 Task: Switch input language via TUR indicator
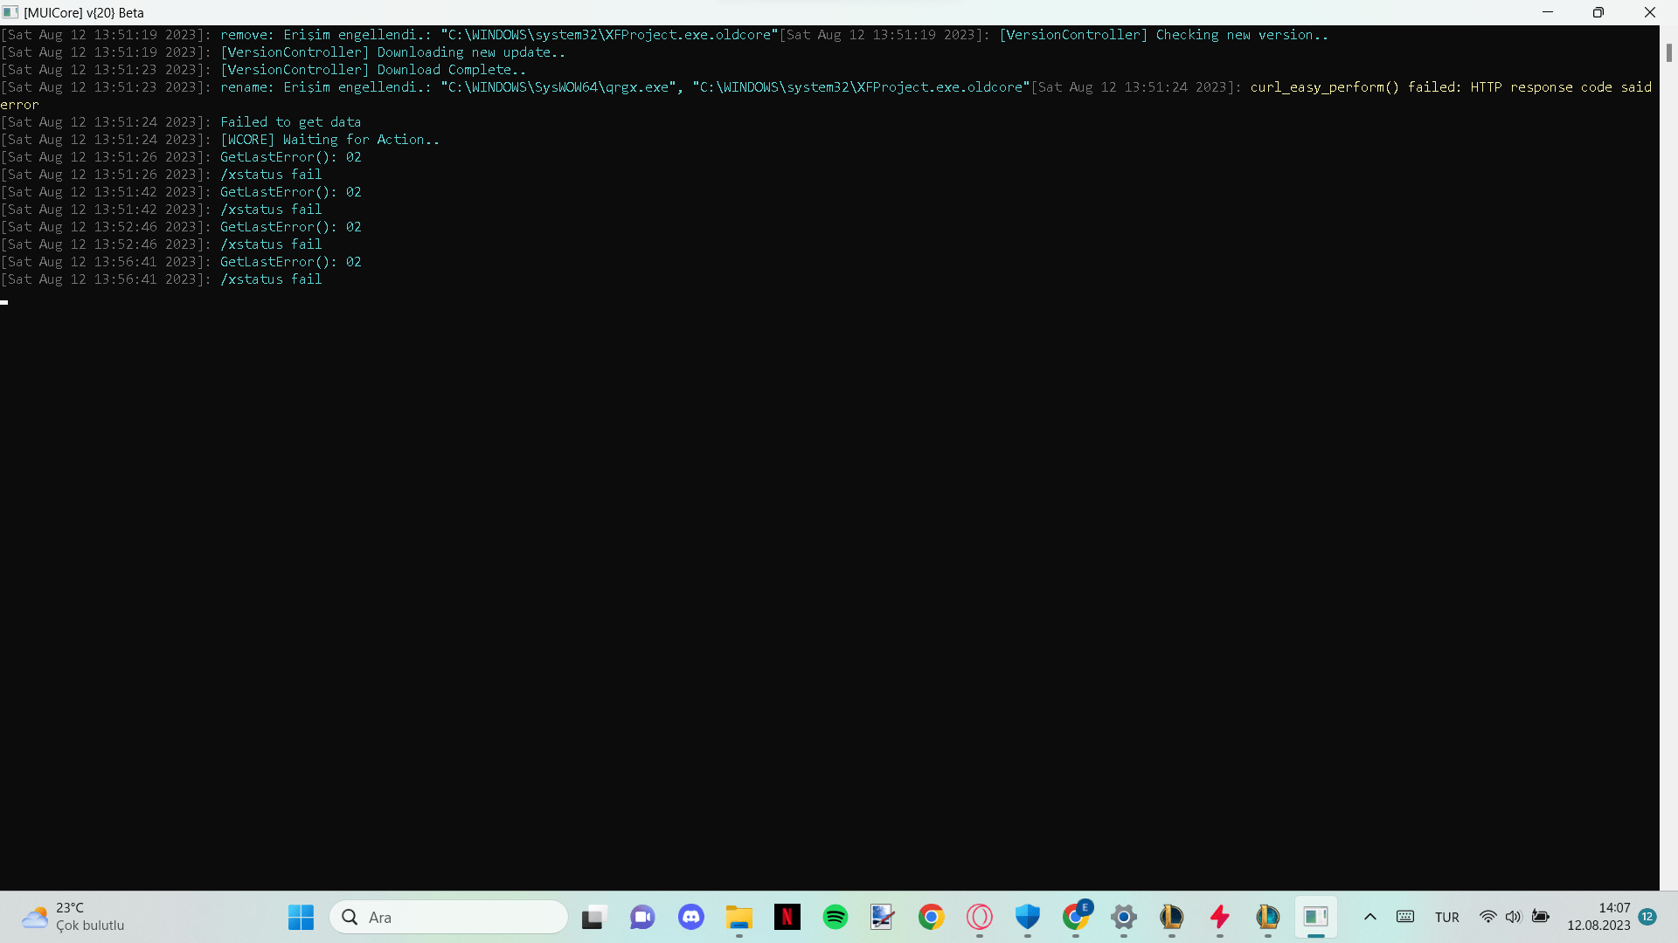click(1447, 918)
